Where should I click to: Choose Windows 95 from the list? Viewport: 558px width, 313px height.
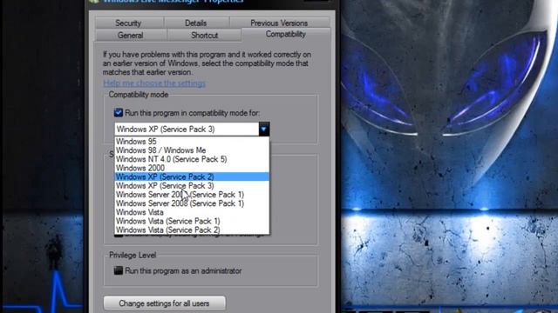(x=192, y=141)
